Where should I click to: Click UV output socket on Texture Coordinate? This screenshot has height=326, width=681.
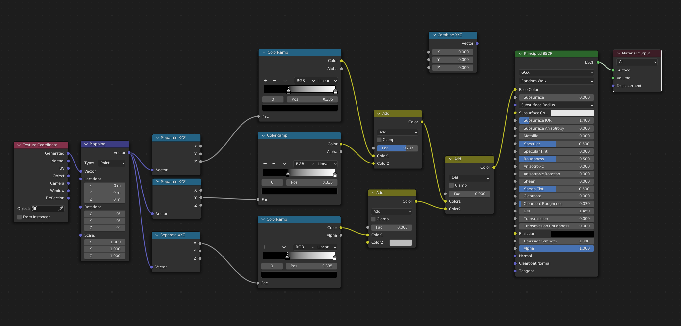(x=68, y=168)
